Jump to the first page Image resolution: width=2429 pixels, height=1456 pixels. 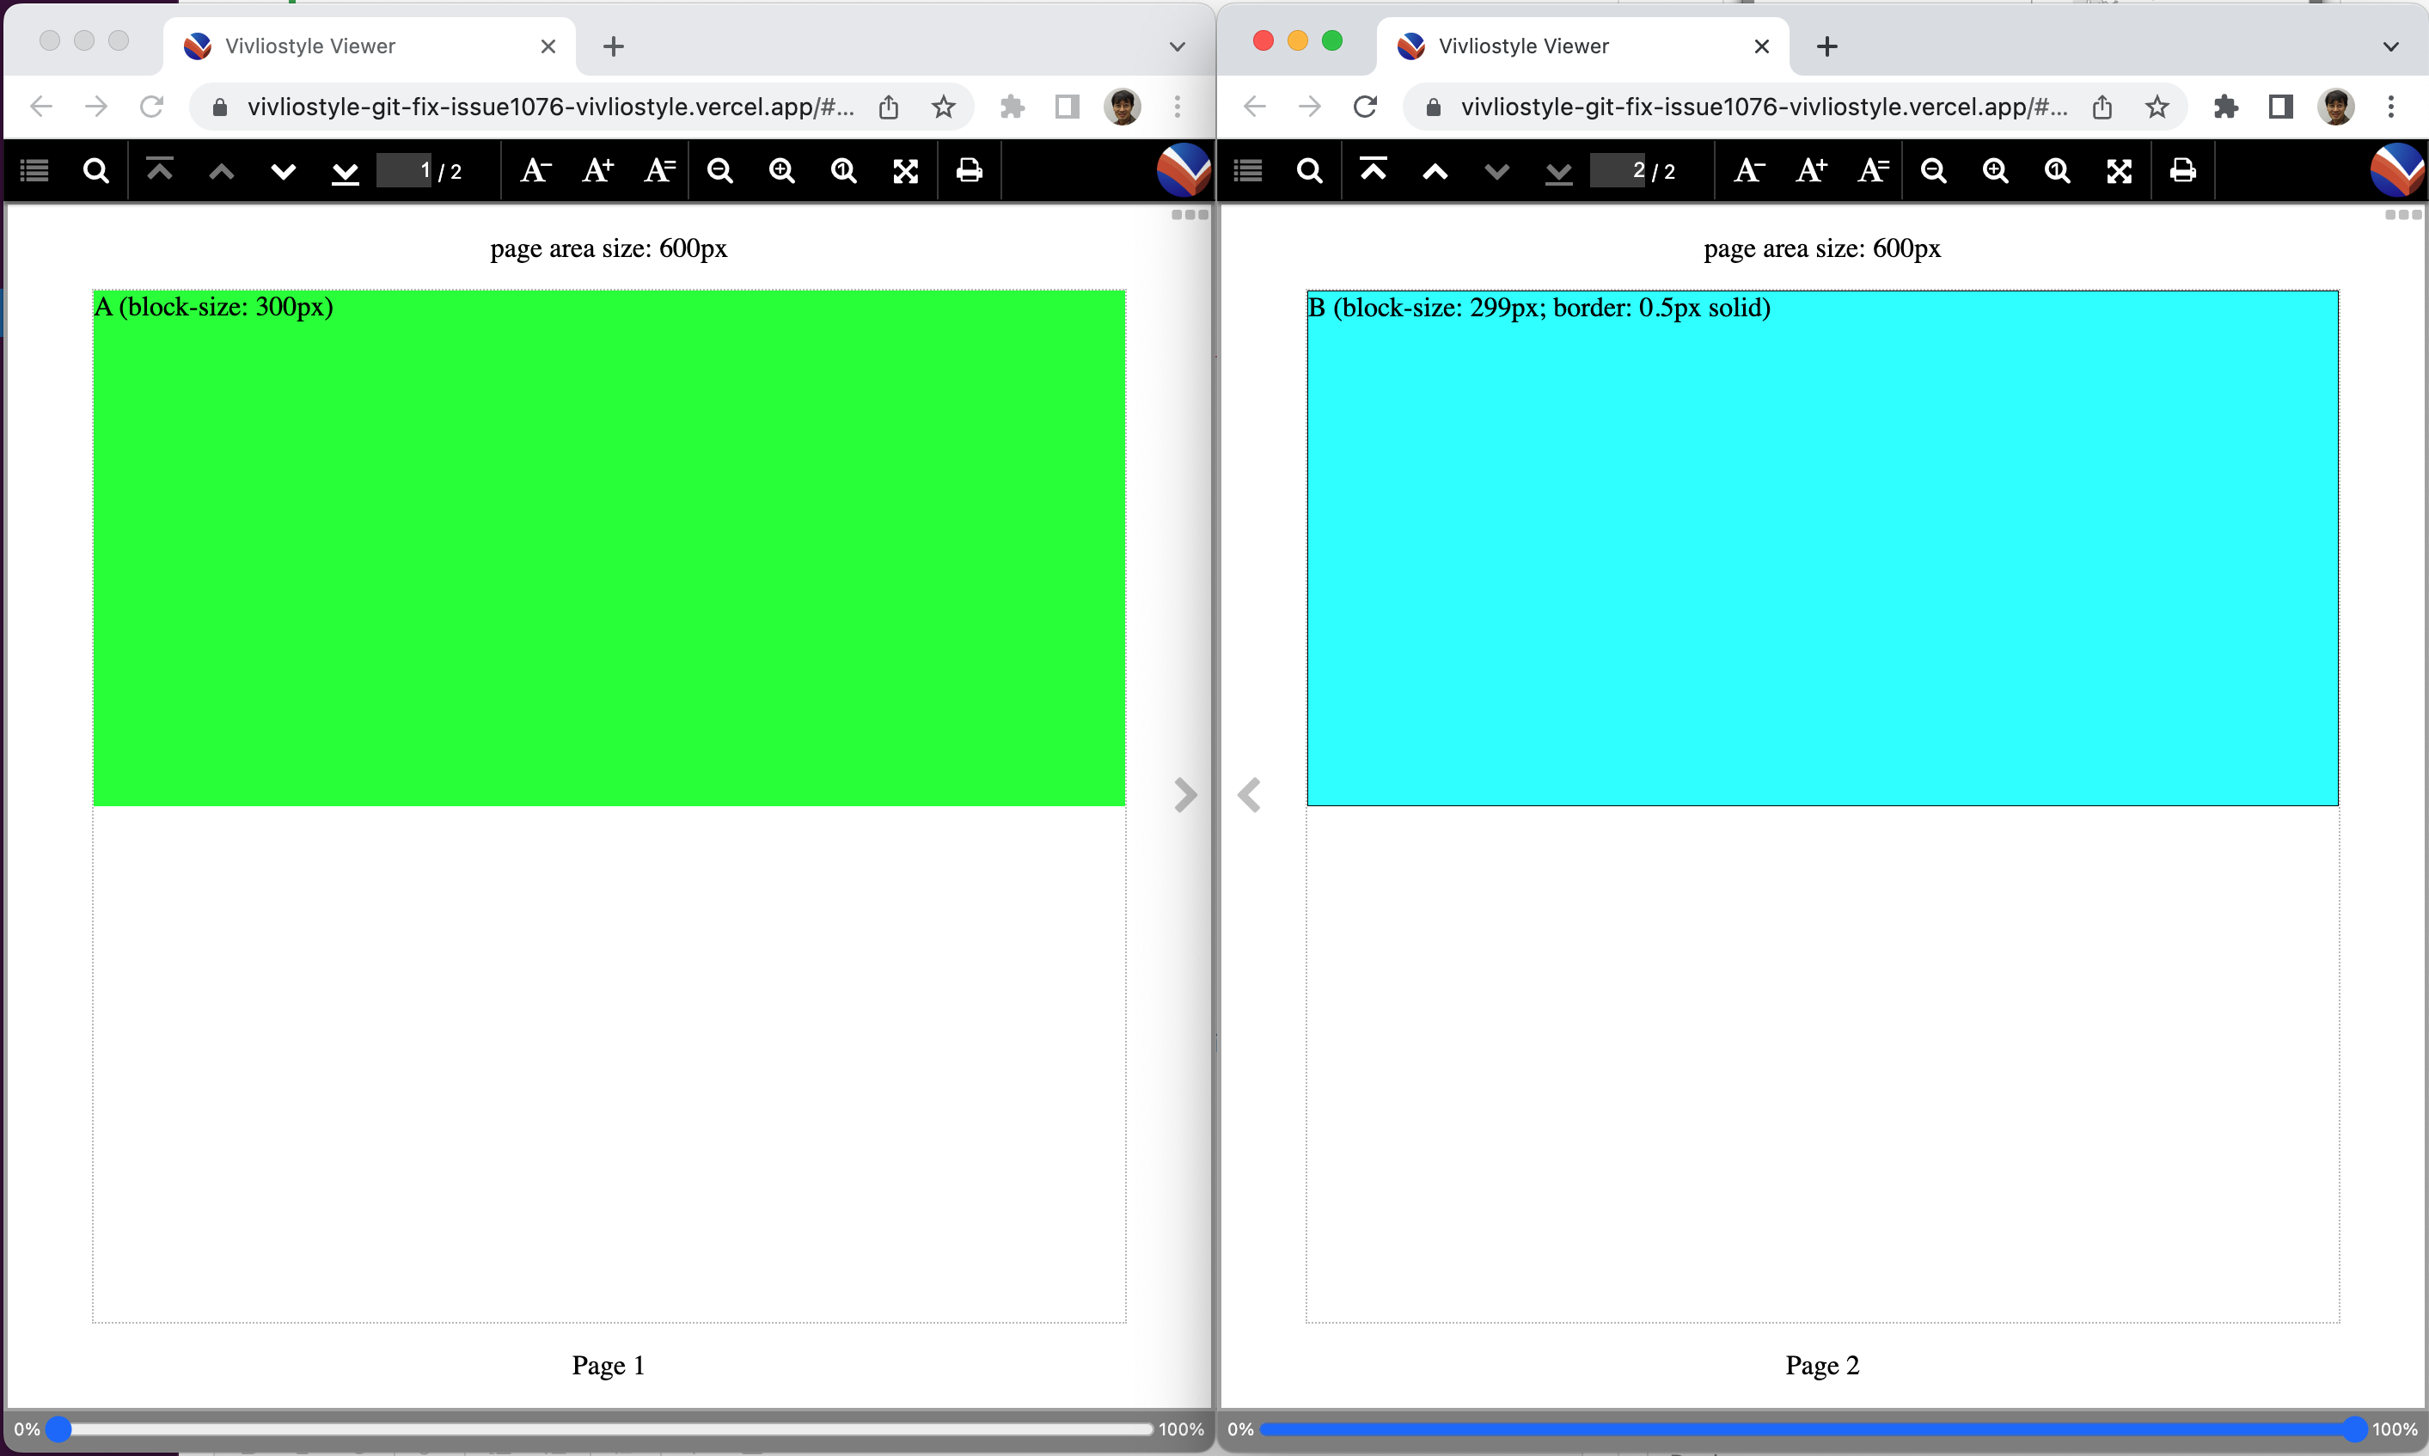point(159,169)
